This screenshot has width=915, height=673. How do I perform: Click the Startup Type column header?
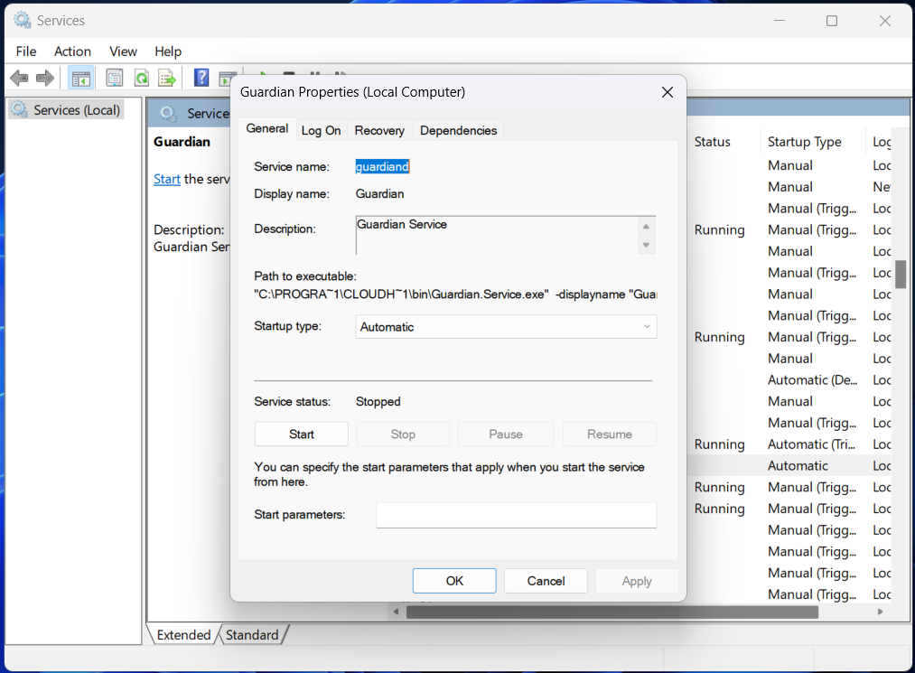tap(804, 142)
